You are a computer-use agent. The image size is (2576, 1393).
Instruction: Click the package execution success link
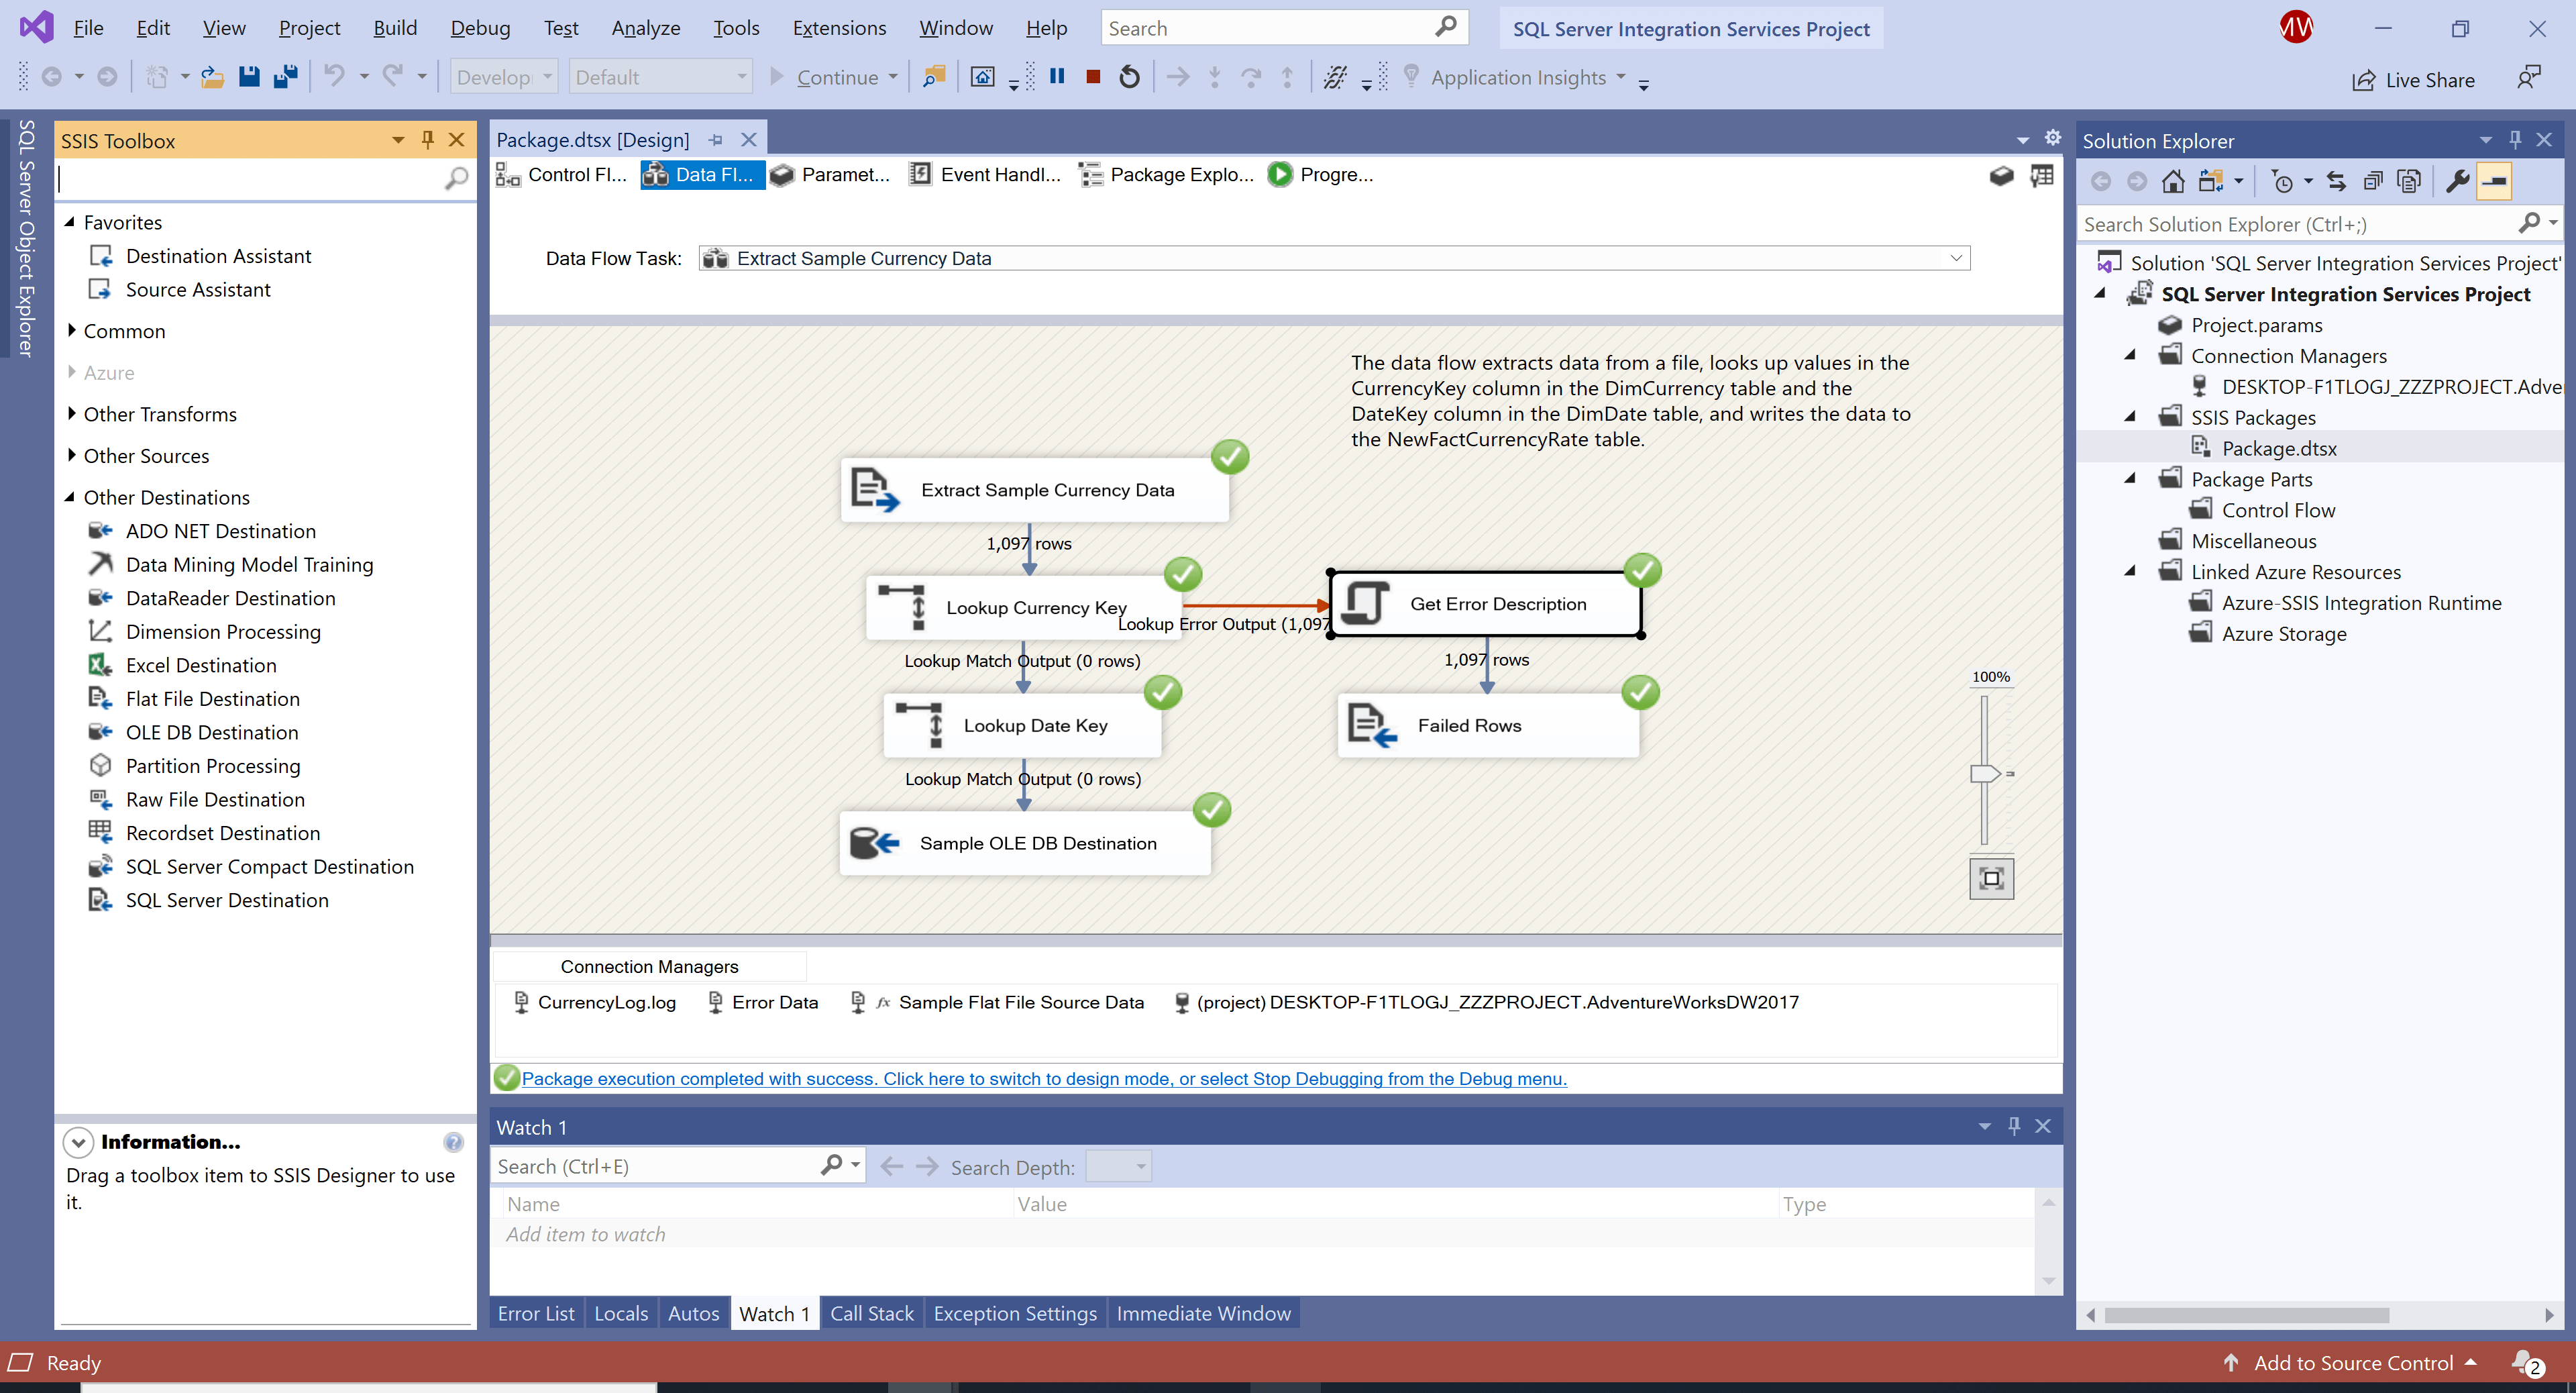(1044, 1078)
